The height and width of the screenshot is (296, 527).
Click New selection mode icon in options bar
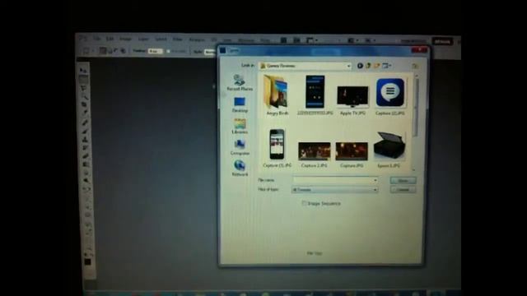coord(102,51)
